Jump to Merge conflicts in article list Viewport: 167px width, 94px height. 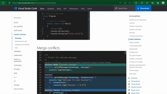point(134,43)
